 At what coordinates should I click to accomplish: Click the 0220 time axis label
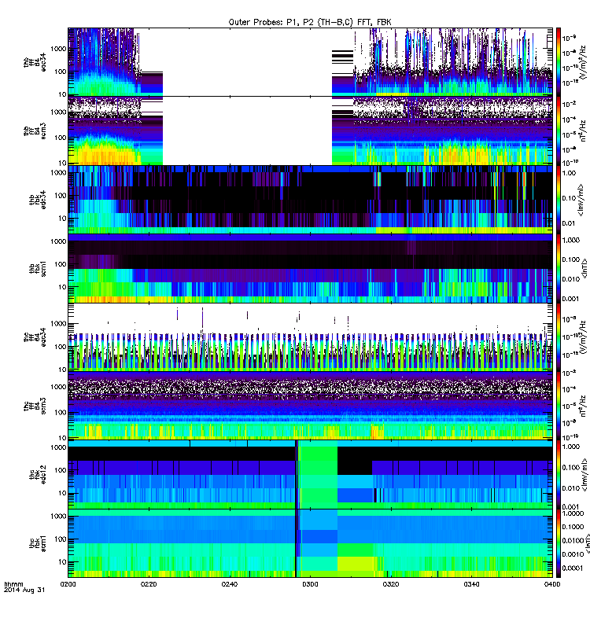pyautogui.click(x=149, y=584)
